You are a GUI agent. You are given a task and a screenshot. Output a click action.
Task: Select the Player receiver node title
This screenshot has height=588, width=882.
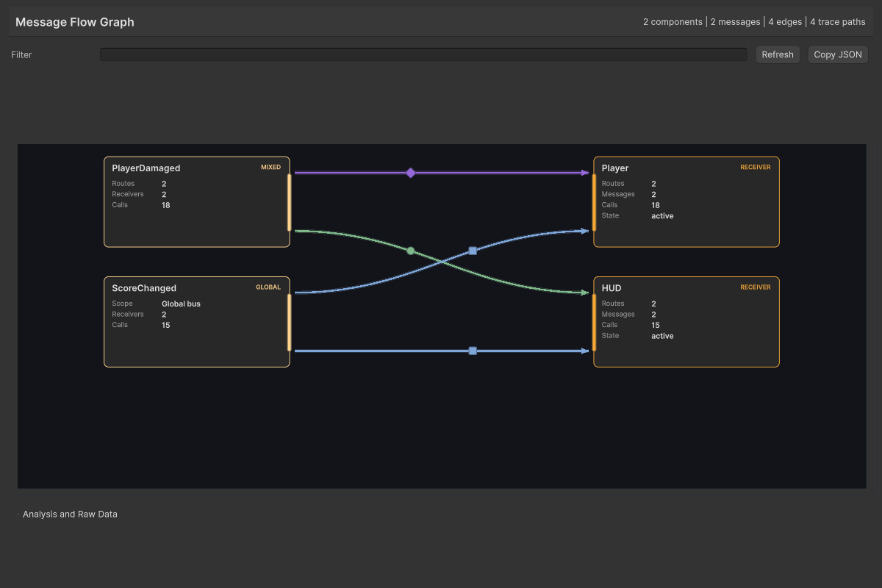click(x=615, y=168)
